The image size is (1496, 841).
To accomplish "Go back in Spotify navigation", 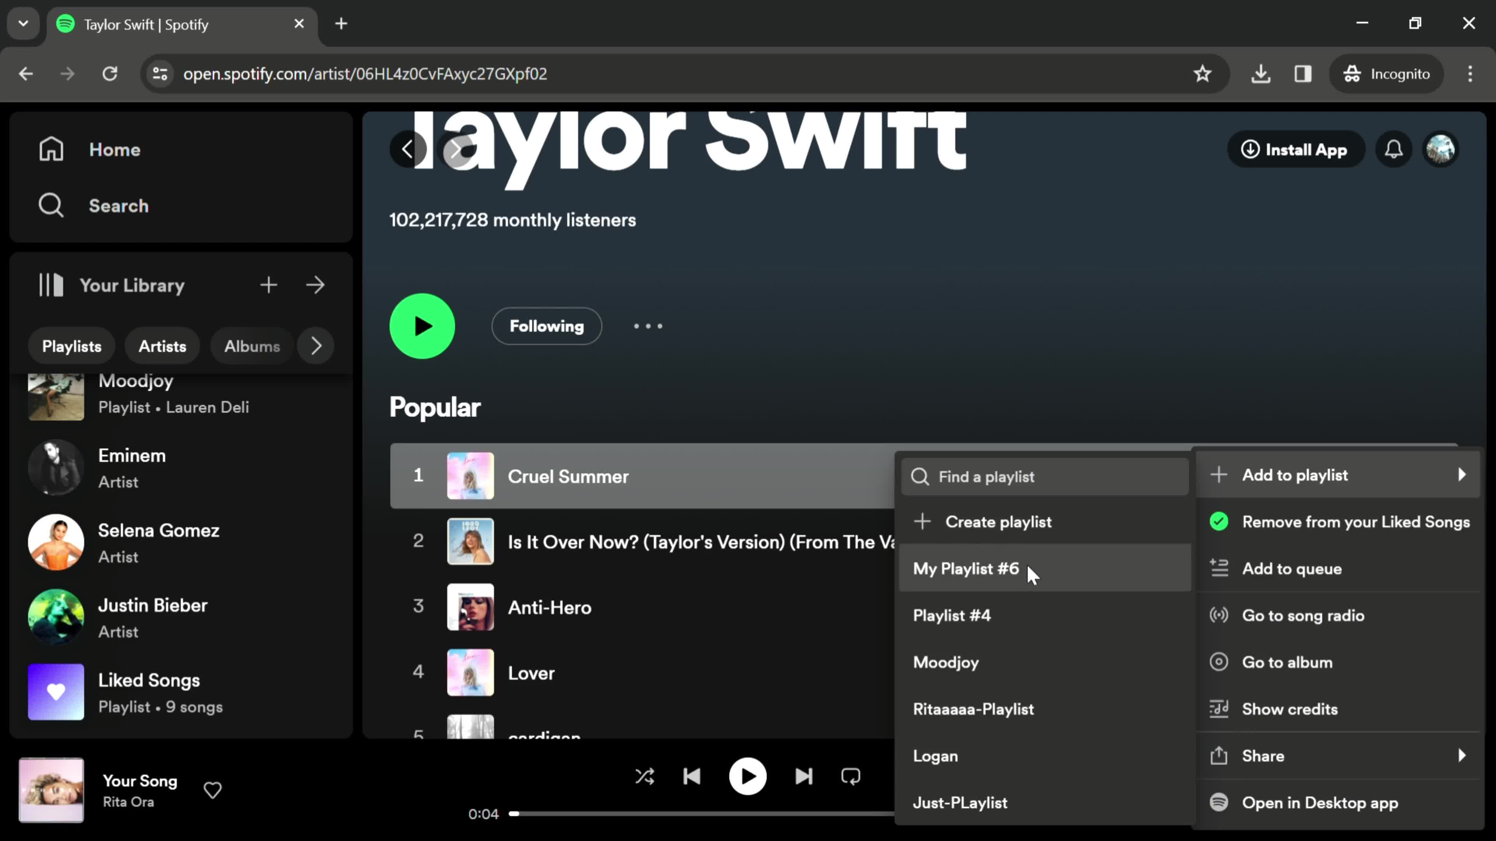I will tap(408, 150).
